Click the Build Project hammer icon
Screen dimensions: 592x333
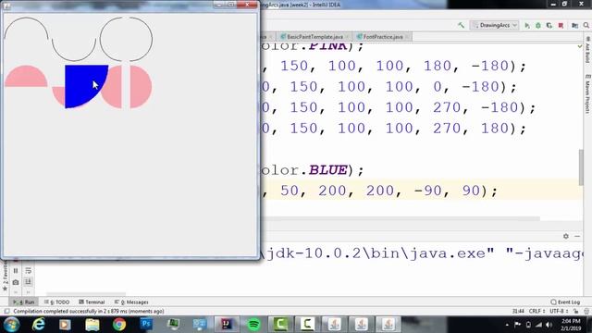pyautogui.click(x=461, y=25)
